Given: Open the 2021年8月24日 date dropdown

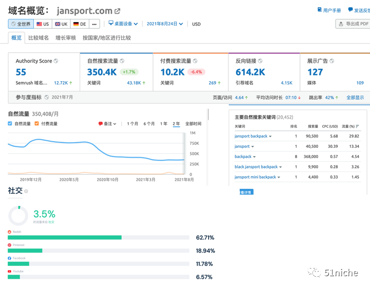Looking at the screenshot, I should [x=165, y=24].
